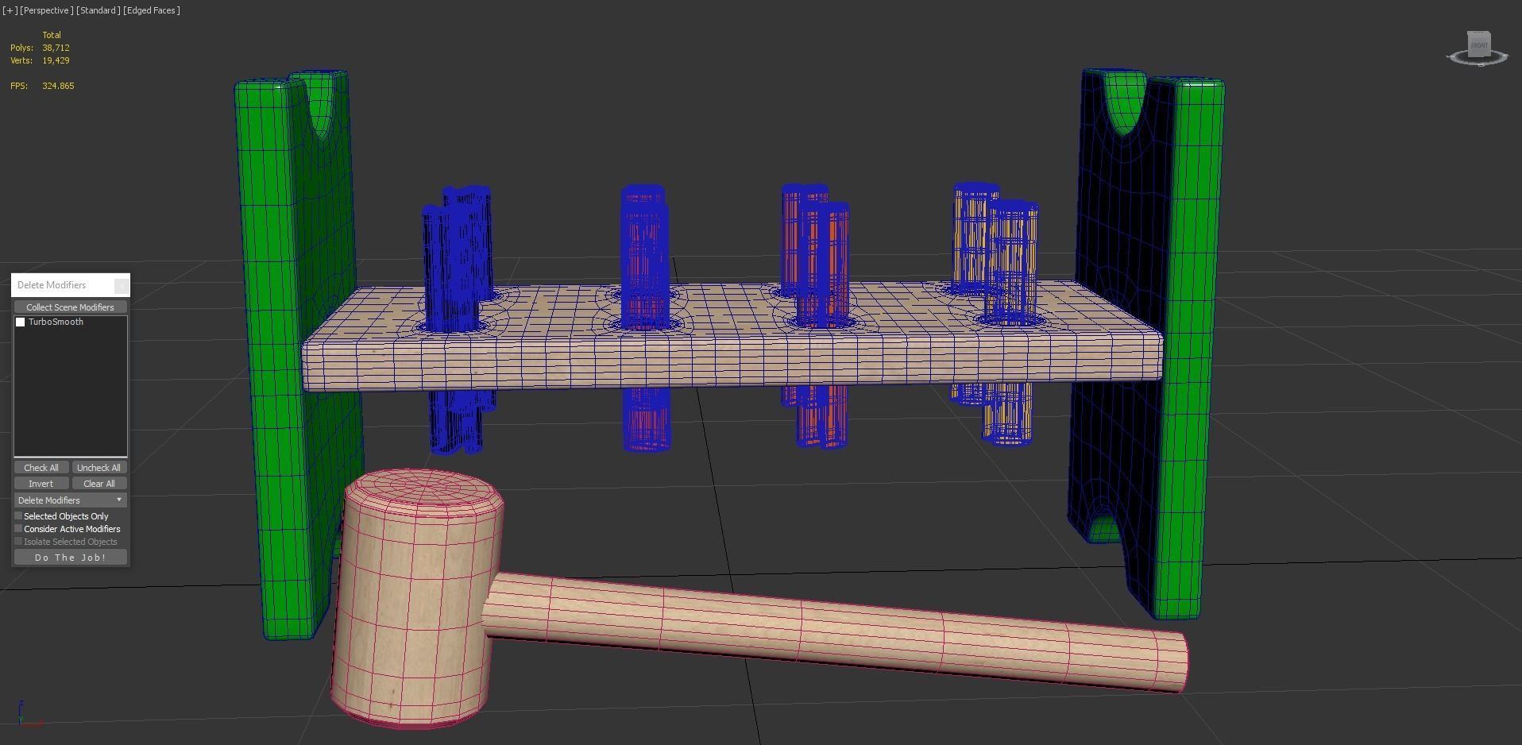Image resolution: width=1522 pixels, height=745 pixels.
Task: Open the [Standard] shading menu
Action: [99, 10]
